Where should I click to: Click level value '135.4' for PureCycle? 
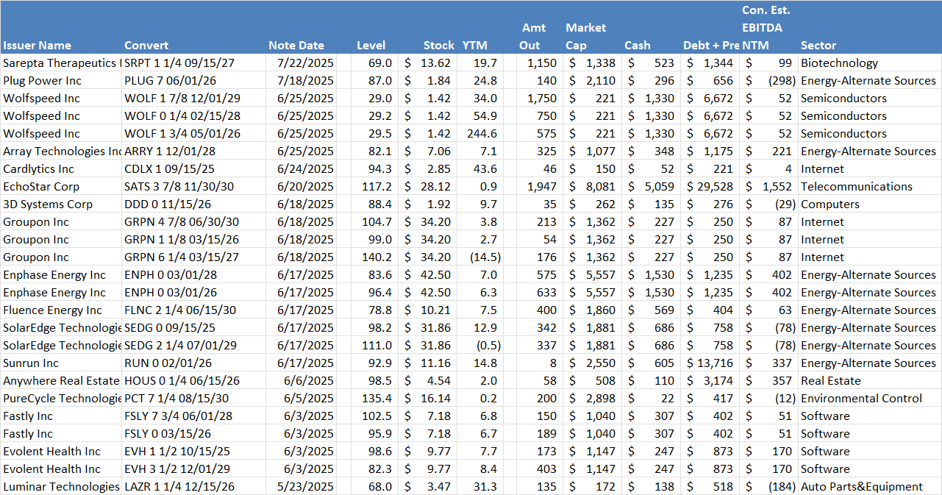click(x=378, y=399)
